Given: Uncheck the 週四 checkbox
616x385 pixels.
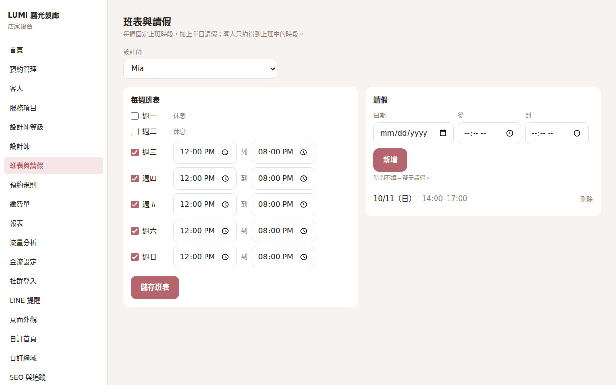Looking at the screenshot, I should (x=135, y=179).
